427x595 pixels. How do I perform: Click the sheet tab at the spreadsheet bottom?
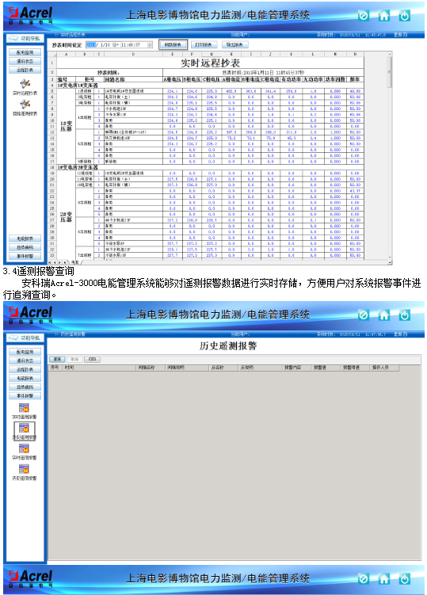75,262
